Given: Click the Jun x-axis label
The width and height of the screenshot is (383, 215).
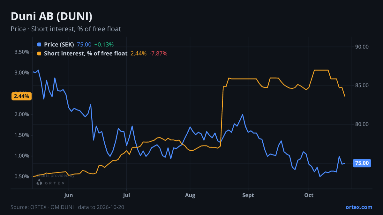Looking at the screenshot, I should 69,195.
